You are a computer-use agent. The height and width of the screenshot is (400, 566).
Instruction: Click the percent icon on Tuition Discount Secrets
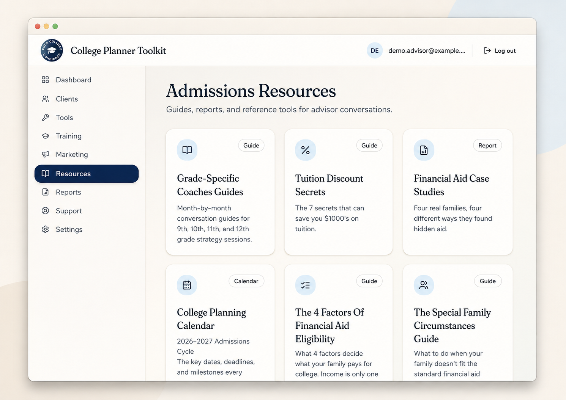point(306,150)
